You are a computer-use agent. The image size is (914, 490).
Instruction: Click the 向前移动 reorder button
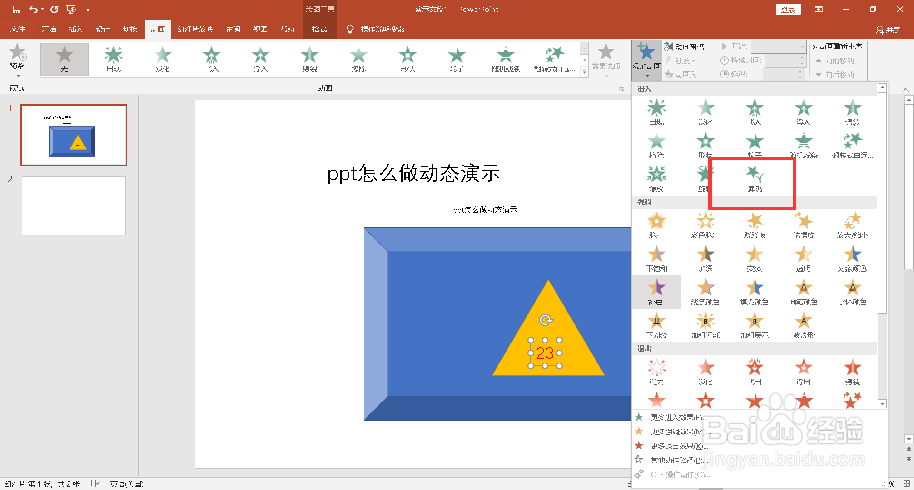(x=837, y=60)
